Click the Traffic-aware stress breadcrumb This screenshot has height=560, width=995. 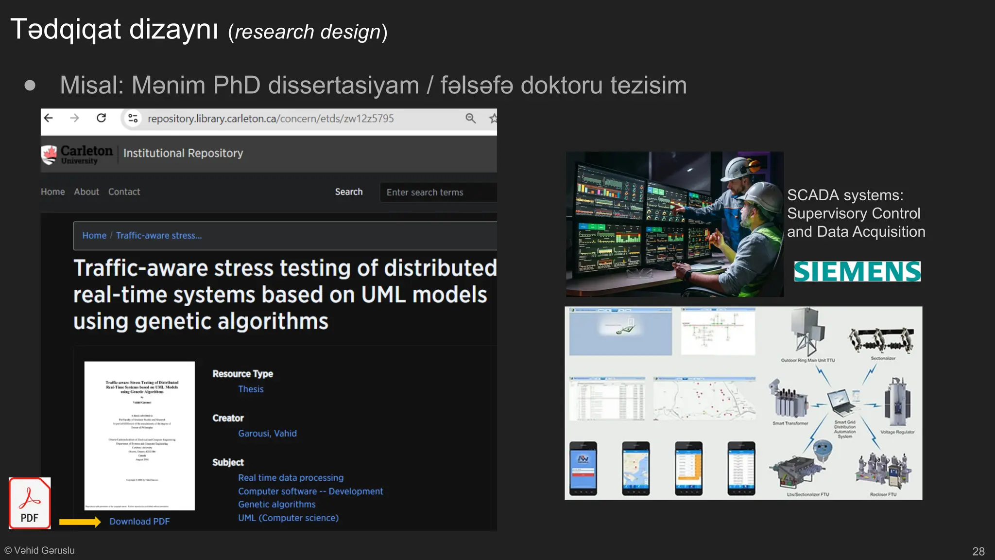[159, 236]
